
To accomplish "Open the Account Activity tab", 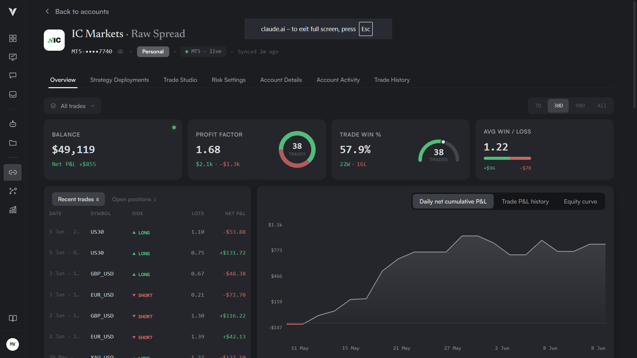I will [338, 80].
